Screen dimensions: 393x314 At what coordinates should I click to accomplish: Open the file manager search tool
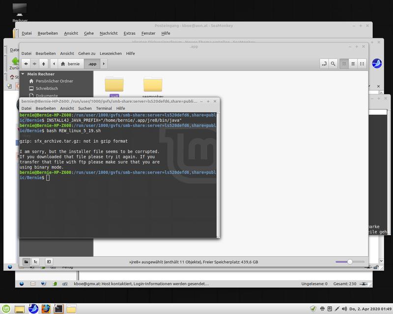(333, 64)
